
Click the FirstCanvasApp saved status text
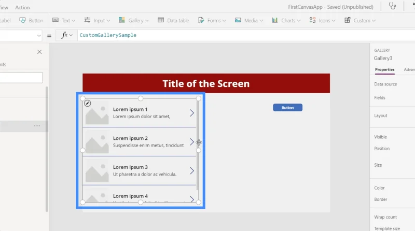pos(330,7)
